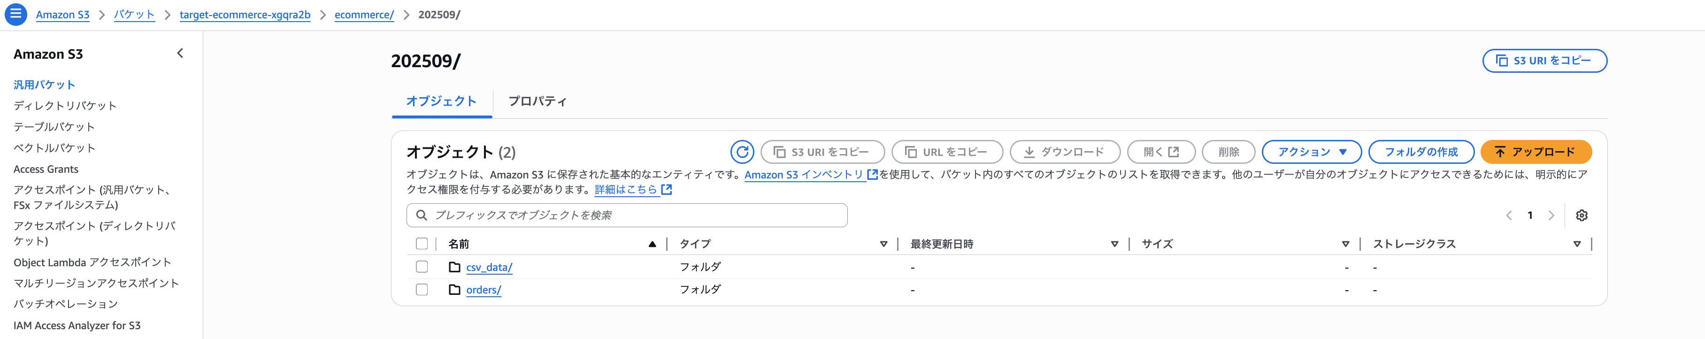Click the refresh objects icon button
This screenshot has width=1705, height=339.
[x=742, y=152]
